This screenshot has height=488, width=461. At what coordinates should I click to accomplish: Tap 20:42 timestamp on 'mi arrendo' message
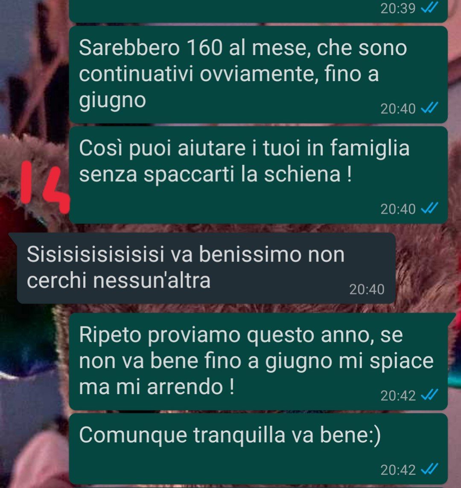398,395
